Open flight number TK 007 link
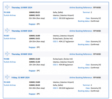 coord(6,36)
